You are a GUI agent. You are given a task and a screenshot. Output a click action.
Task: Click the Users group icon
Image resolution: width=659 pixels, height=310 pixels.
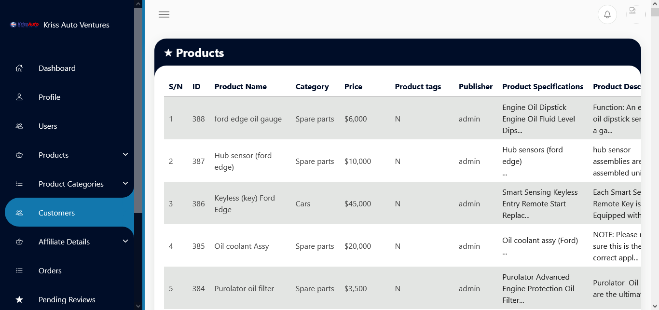click(x=19, y=126)
